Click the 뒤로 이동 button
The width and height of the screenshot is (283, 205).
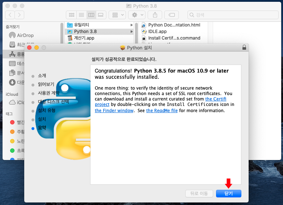click(199, 193)
